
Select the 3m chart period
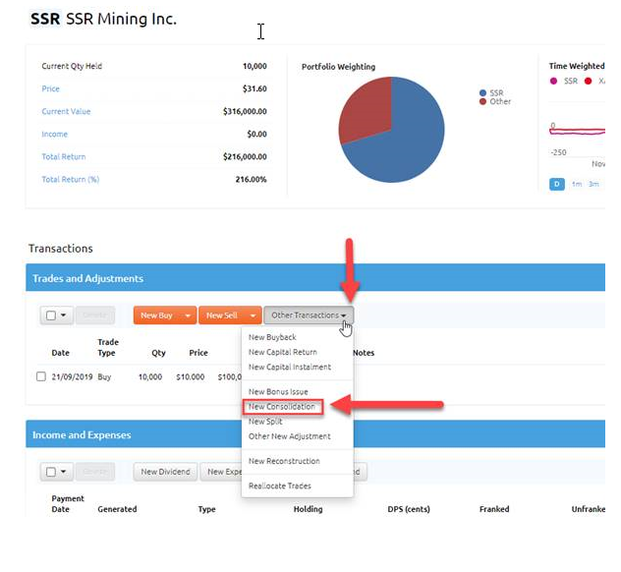coord(593,184)
